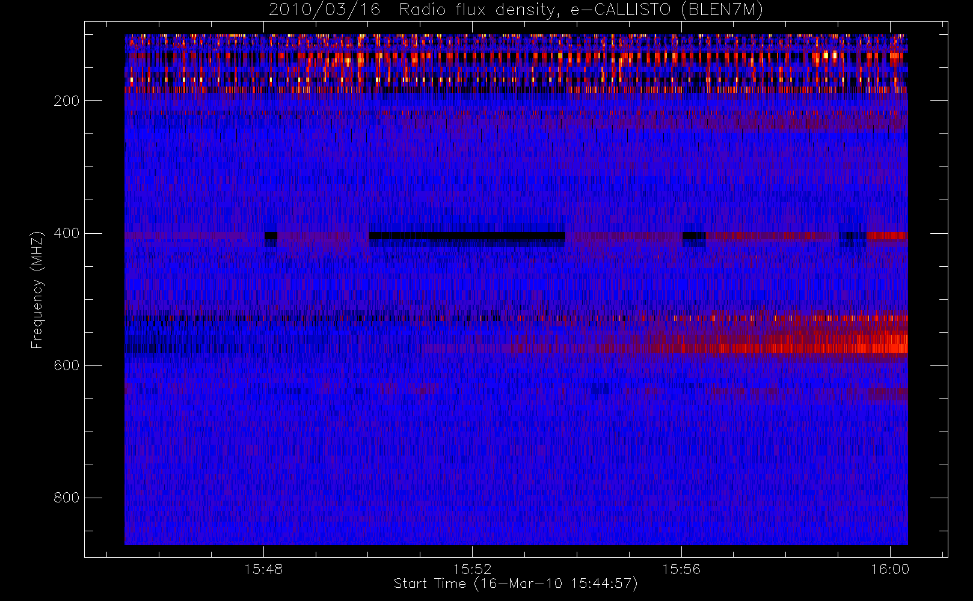Screen dimensions: 973x601
Task: Click the 15:56 time tick label
Action: pos(681,569)
